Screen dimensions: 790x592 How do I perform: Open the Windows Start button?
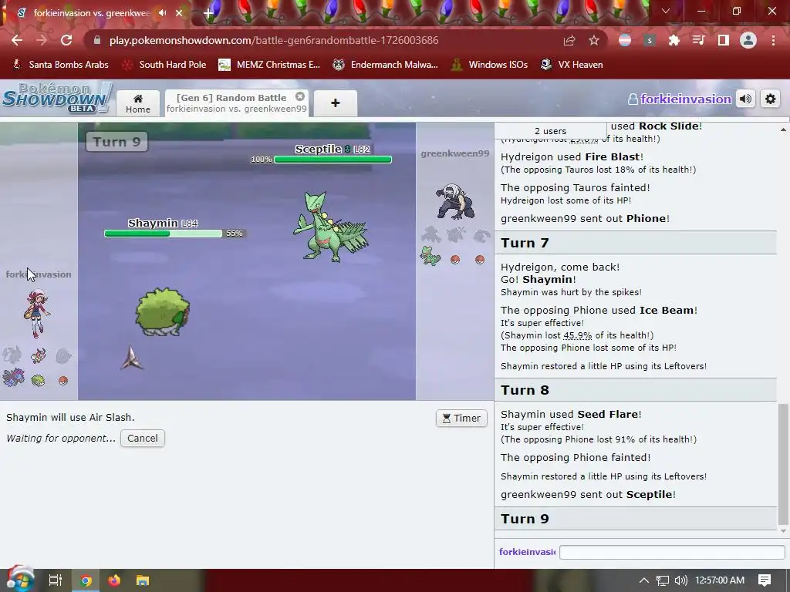pos(20,580)
